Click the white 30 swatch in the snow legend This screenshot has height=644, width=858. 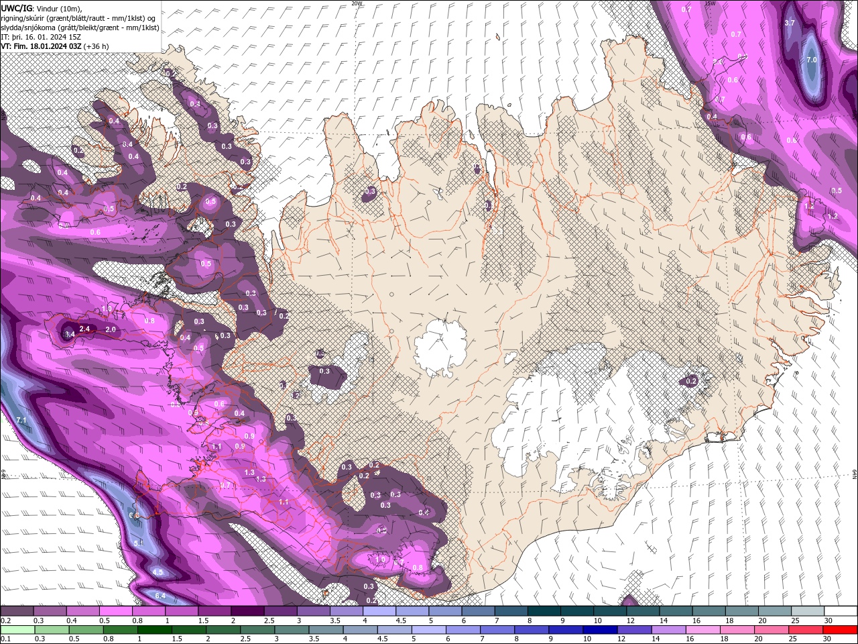pyautogui.click(x=841, y=611)
